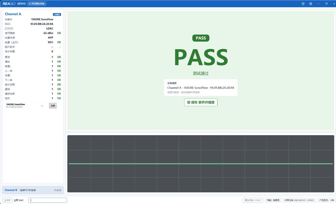Click the 上一曲 test row label
This screenshot has height=204, width=336.
tap(9, 71)
